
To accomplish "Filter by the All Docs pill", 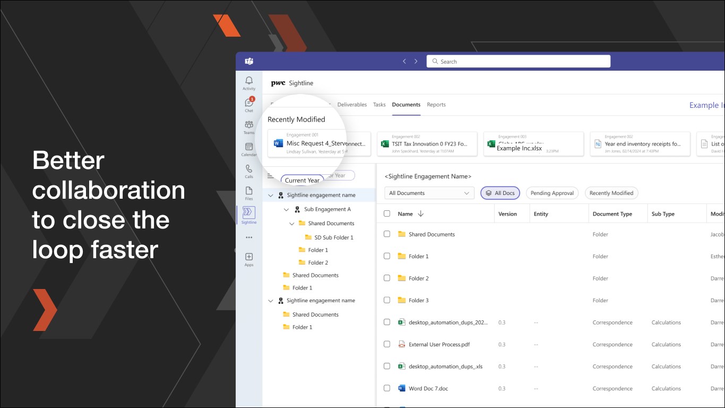I will coord(500,193).
